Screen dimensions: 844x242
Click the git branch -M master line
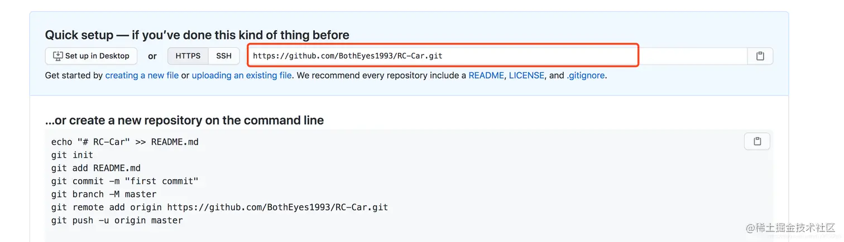point(104,194)
